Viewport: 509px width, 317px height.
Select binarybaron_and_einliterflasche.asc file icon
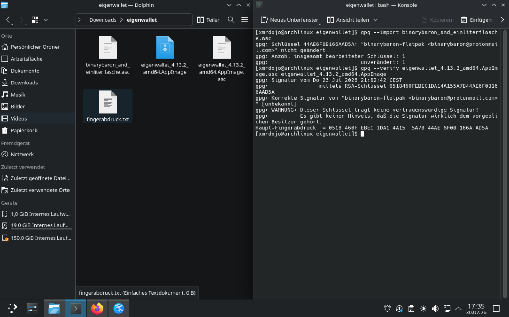(108, 48)
